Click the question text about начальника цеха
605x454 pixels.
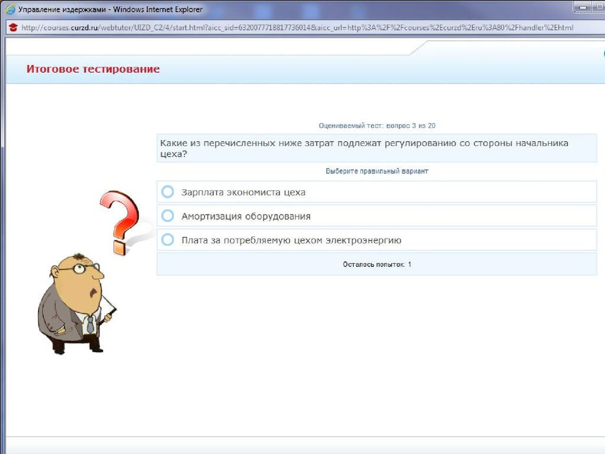click(364, 148)
